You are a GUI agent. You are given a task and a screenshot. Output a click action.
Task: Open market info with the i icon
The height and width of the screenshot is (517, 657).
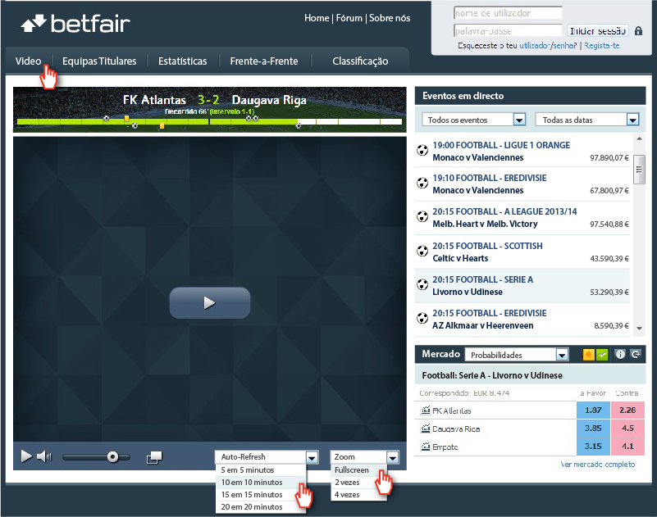click(x=620, y=355)
